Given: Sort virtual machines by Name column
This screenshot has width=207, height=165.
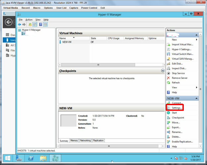Looking at the screenshot, I should point(74,38).
